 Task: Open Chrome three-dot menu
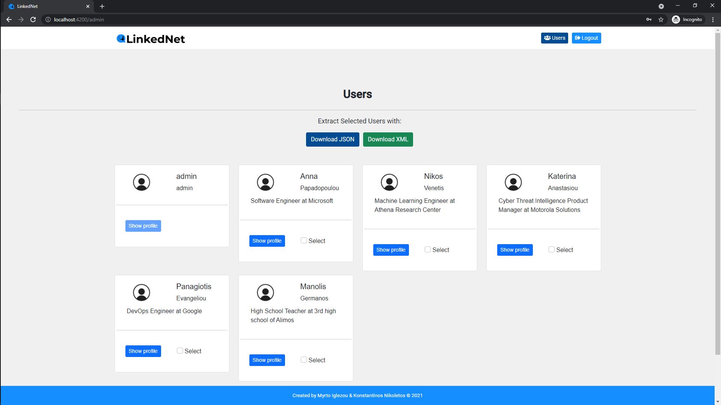[713, 19]
